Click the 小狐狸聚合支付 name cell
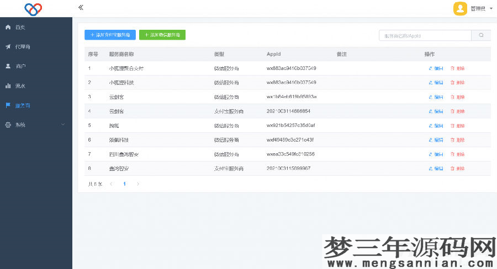 pos(126,68)
